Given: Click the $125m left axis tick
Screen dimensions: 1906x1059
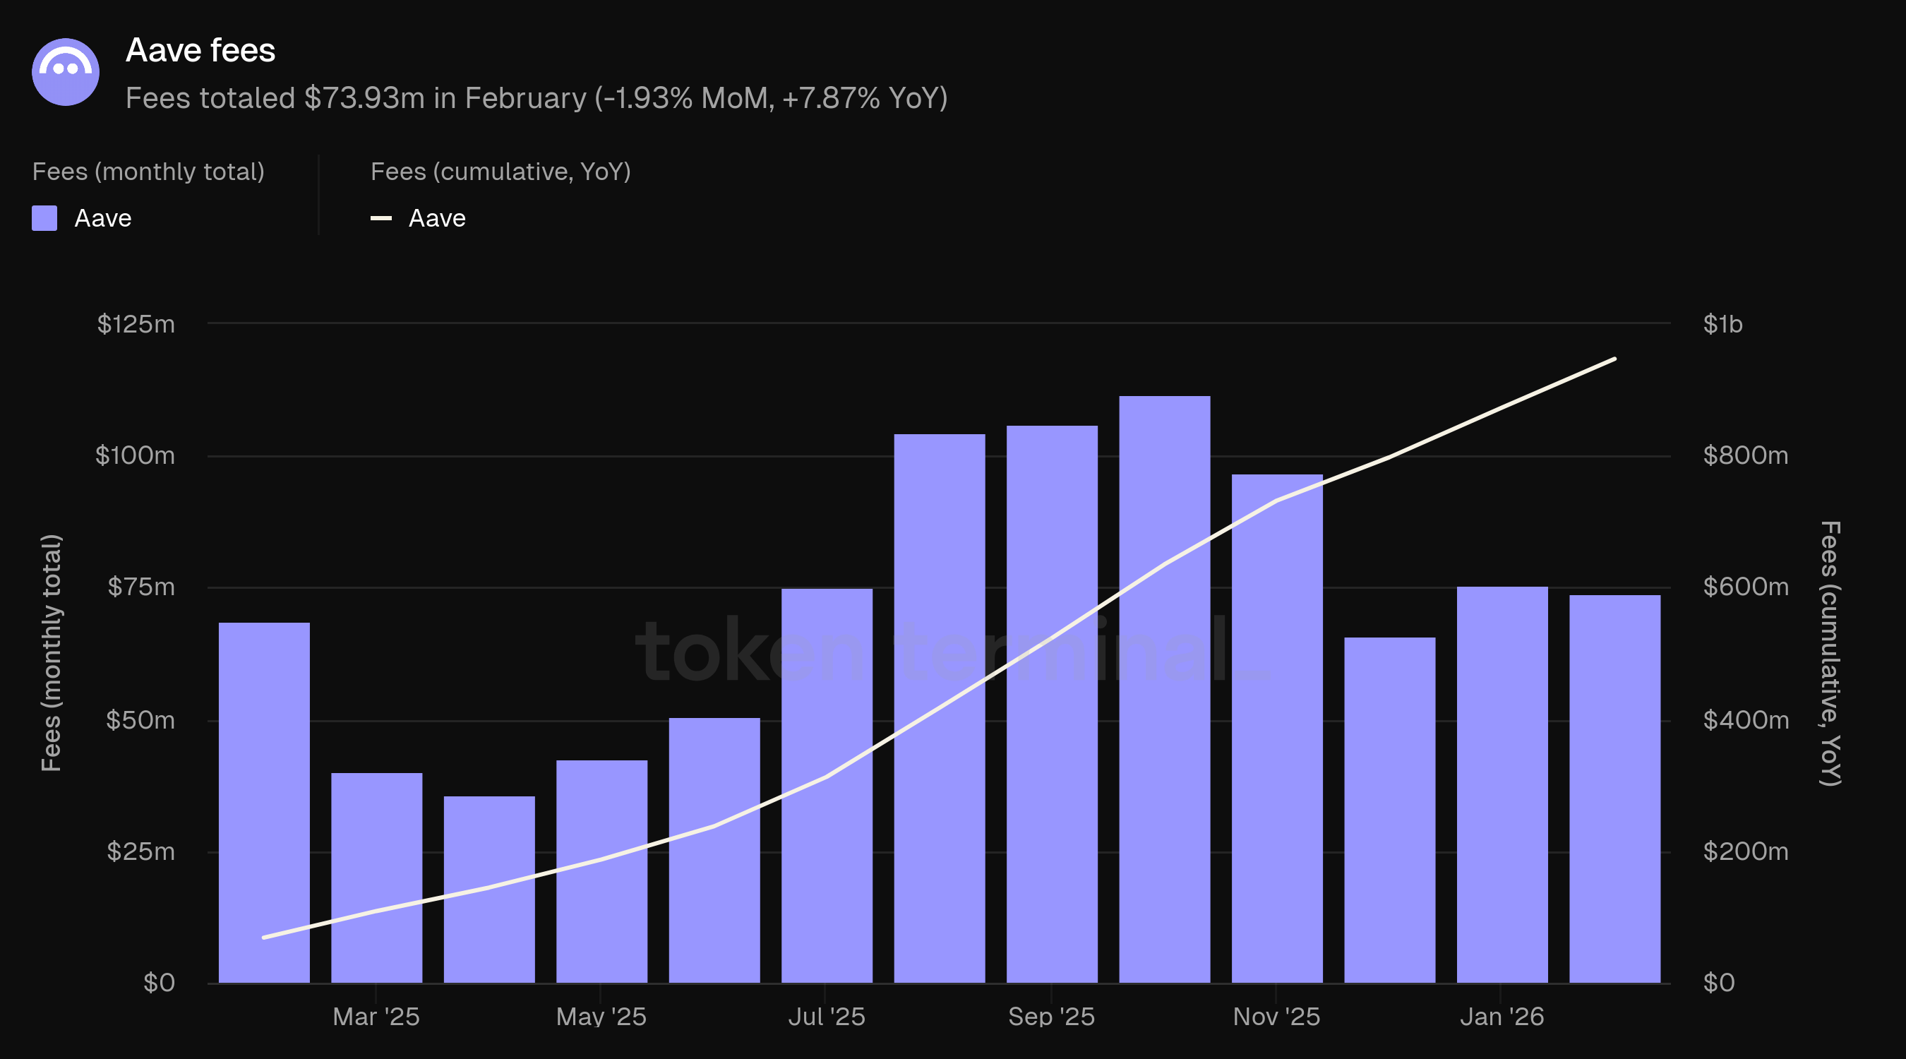Looking at the screenshot, I should pos(136,324).
